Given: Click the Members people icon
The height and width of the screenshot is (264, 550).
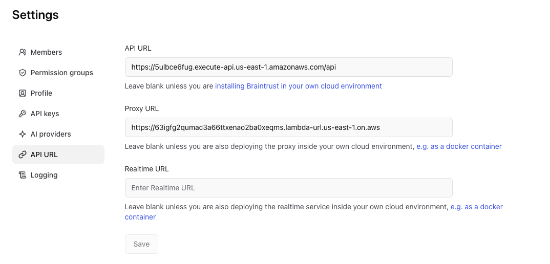Looking at the screenshot, I should [23, 52].
